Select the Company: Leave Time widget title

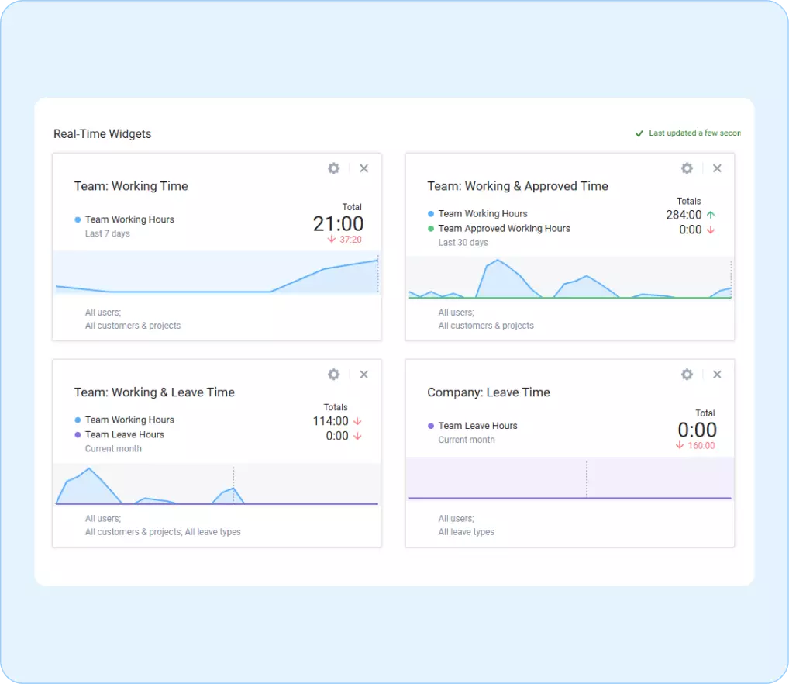click(488, 392)
